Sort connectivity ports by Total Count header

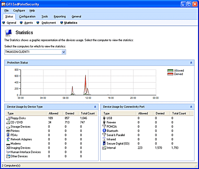(180, 113)
